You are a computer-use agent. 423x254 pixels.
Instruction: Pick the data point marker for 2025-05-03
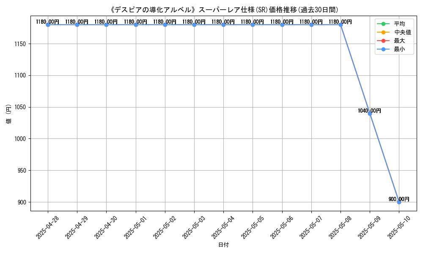(x=194, y=25)
